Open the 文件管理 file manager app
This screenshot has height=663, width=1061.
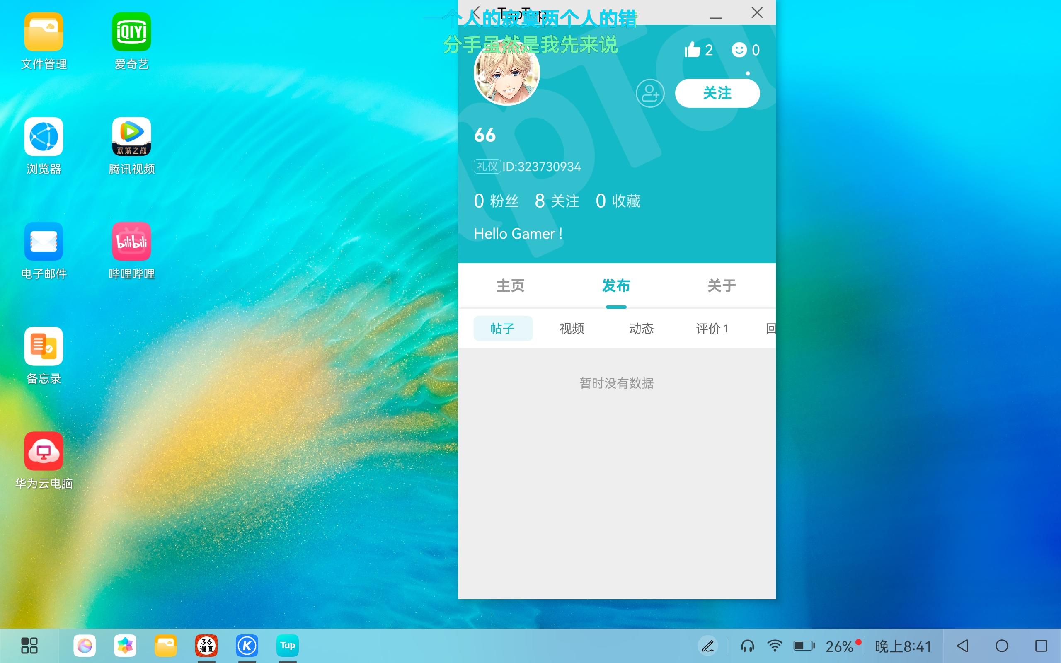(44, 32)
